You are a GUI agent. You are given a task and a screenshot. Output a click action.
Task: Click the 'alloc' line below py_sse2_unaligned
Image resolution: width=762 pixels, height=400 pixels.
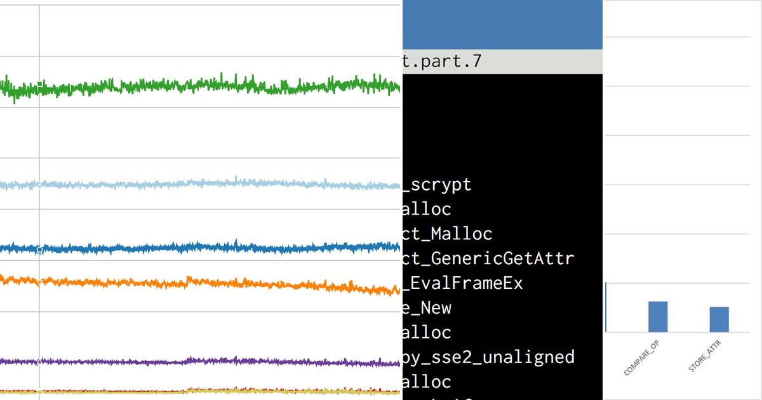[427, 382]
